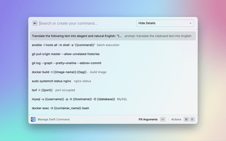Click the Hide Details chevron arrow
226x141 pixels.
coord(191,23)
